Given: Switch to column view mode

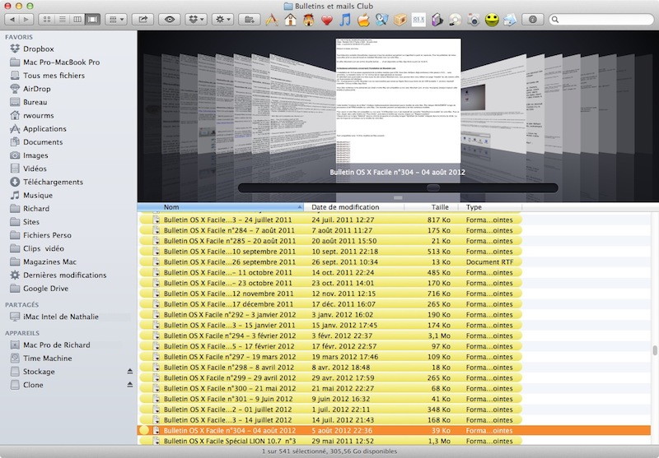Looking at the screenshot, I should (x=77, y=19).
